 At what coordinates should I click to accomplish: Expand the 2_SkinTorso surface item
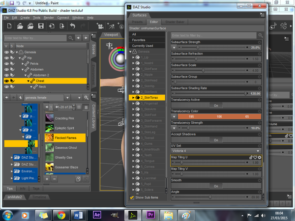133,98
